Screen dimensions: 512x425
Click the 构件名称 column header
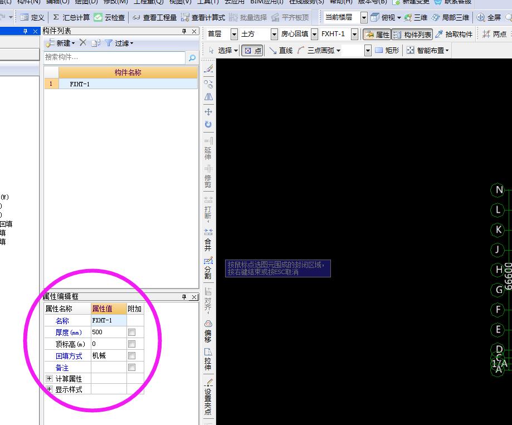[128, 72]
